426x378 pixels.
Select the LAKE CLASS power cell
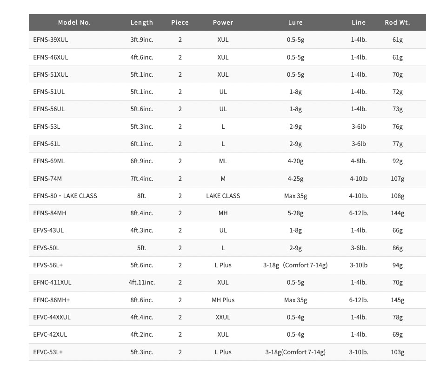pyautogui.click(x=223, y=196)
